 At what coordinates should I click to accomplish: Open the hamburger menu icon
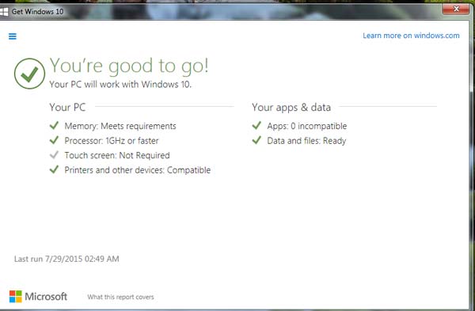tap(13, 36)
